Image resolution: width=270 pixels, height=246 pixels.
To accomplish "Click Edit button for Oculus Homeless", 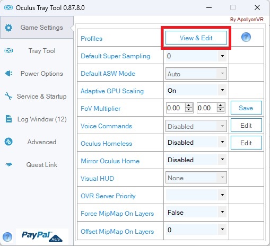I will [x=246, y=143].
